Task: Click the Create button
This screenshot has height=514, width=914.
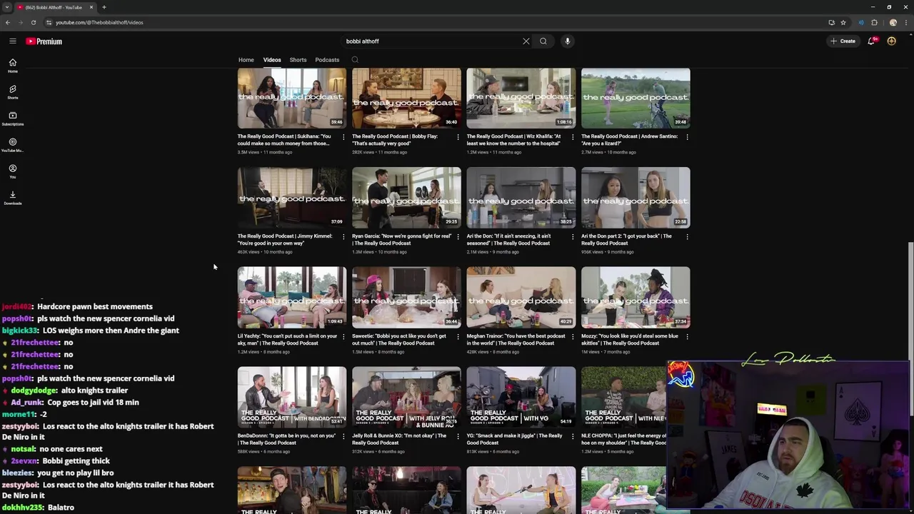Action: point(843,41)
